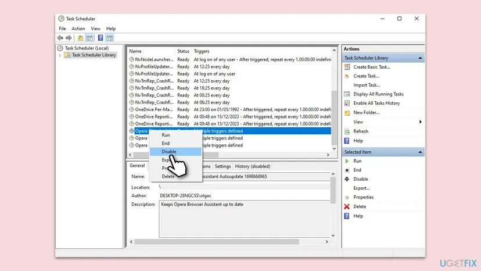Toggle the Show/Hide Action Pane toolbar icon
The image size is (481, 271).
pos(110,38)
